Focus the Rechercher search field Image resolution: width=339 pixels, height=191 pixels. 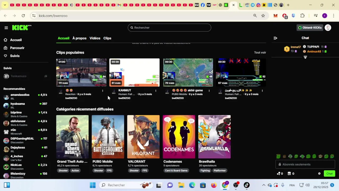pyautogui.click(x=169, y=28)
